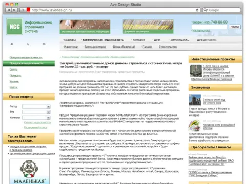Open the Земля под ИЖС menu item

[x=180, y=40]
